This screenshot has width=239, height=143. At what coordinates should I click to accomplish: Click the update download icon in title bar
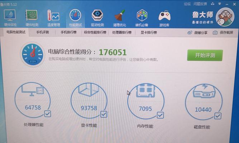click(212, 4)
